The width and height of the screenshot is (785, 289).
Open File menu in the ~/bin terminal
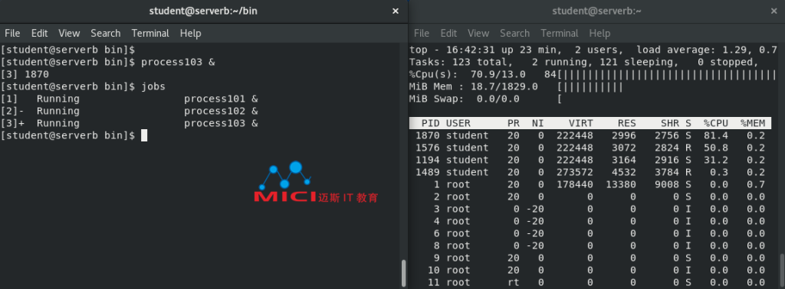pos(12,34)
